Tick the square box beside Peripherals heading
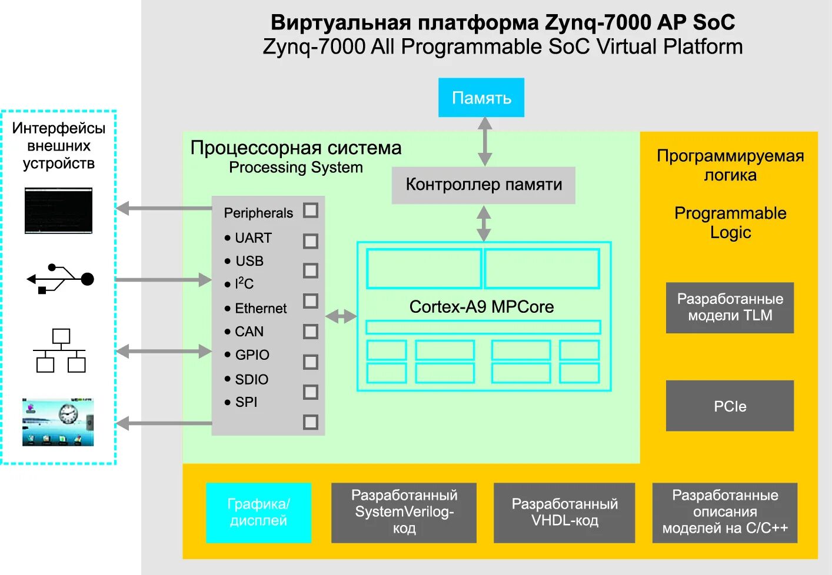 311,210
